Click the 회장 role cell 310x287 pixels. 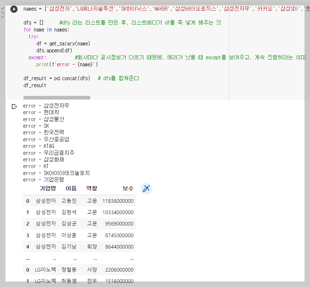click(x=92, y=247)
